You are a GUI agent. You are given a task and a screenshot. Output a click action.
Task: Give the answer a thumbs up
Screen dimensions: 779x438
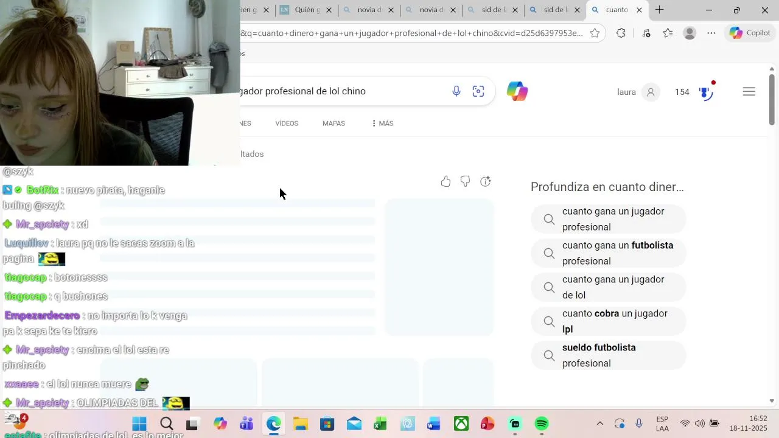445,181
